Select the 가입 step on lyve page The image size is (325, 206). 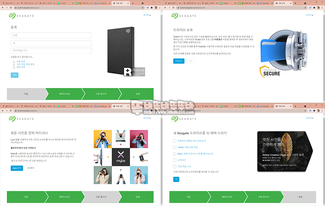tap(26, 197)
